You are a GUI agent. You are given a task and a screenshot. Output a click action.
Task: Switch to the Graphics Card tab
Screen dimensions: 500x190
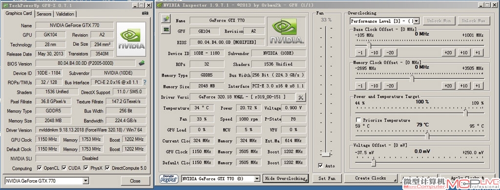coord(19,13)
